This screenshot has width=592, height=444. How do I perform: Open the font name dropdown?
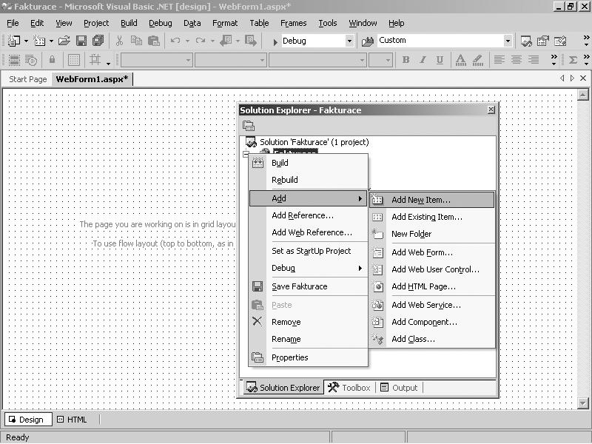(362, 60)
